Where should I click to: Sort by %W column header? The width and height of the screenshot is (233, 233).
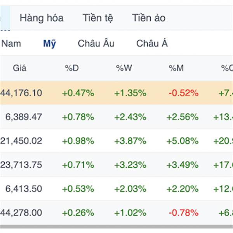coord(124,68)
